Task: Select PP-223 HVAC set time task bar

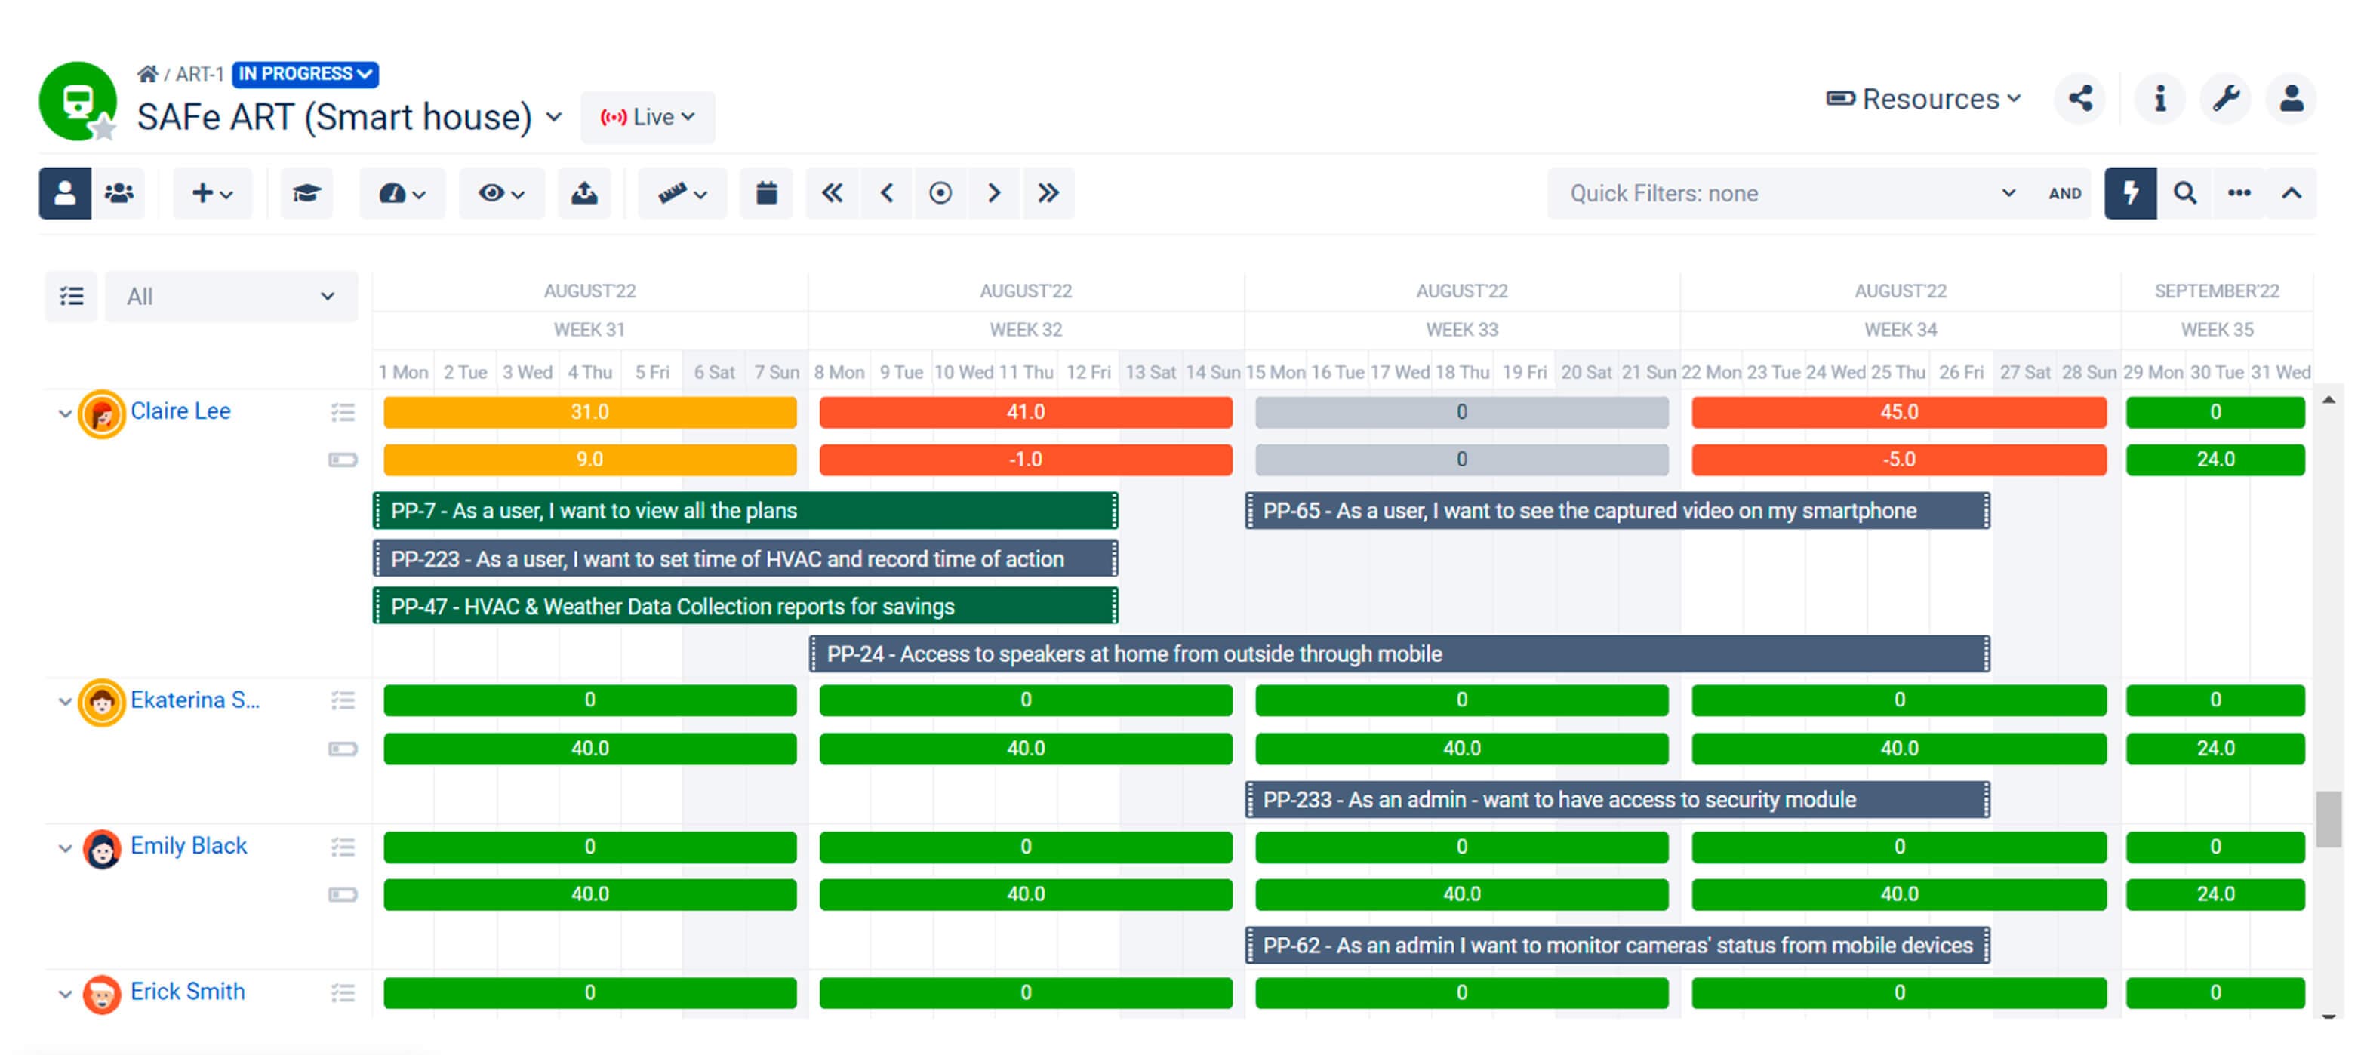Action: [x=745, y=558]
